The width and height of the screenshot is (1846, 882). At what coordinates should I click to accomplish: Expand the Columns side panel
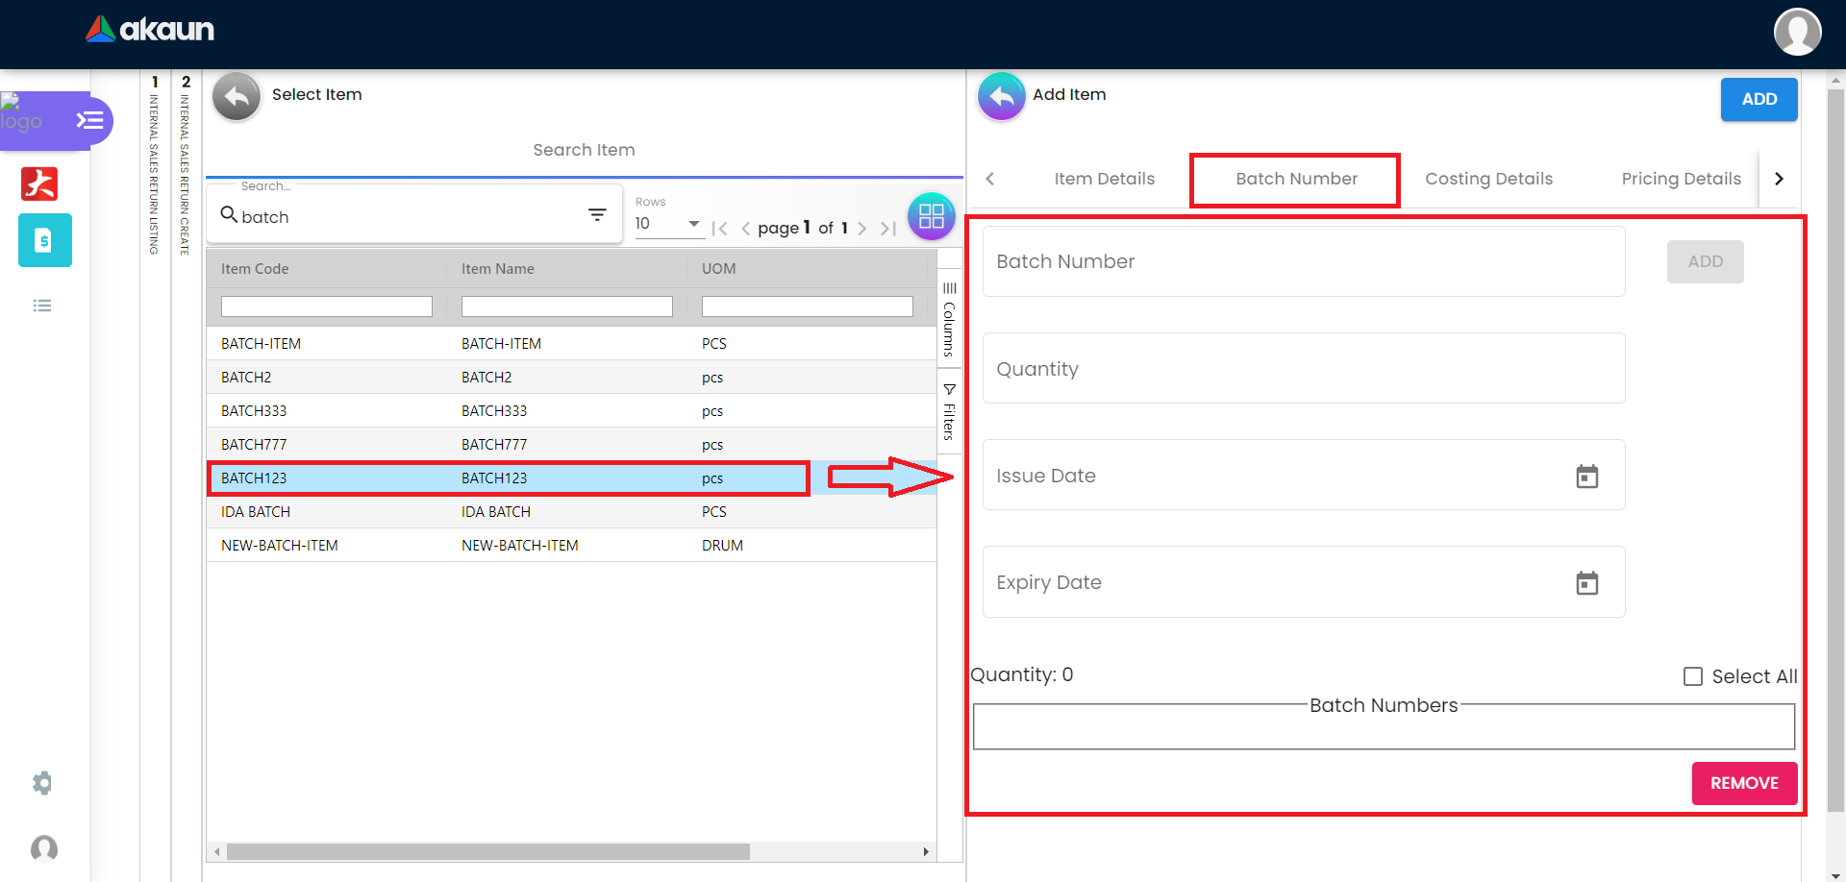[949, 322]
